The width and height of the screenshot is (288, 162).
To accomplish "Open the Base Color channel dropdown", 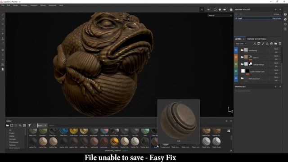I will 241,44.
